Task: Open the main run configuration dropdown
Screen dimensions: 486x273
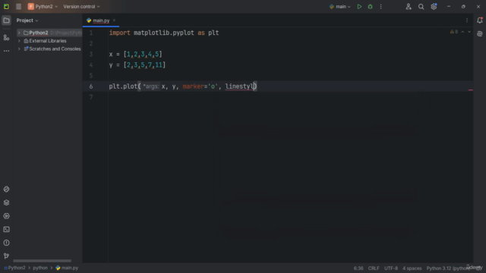Action: pyautogui.click(x=339, y=7)
